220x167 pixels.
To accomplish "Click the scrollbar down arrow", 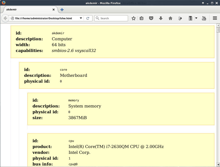I will [218, 165].
